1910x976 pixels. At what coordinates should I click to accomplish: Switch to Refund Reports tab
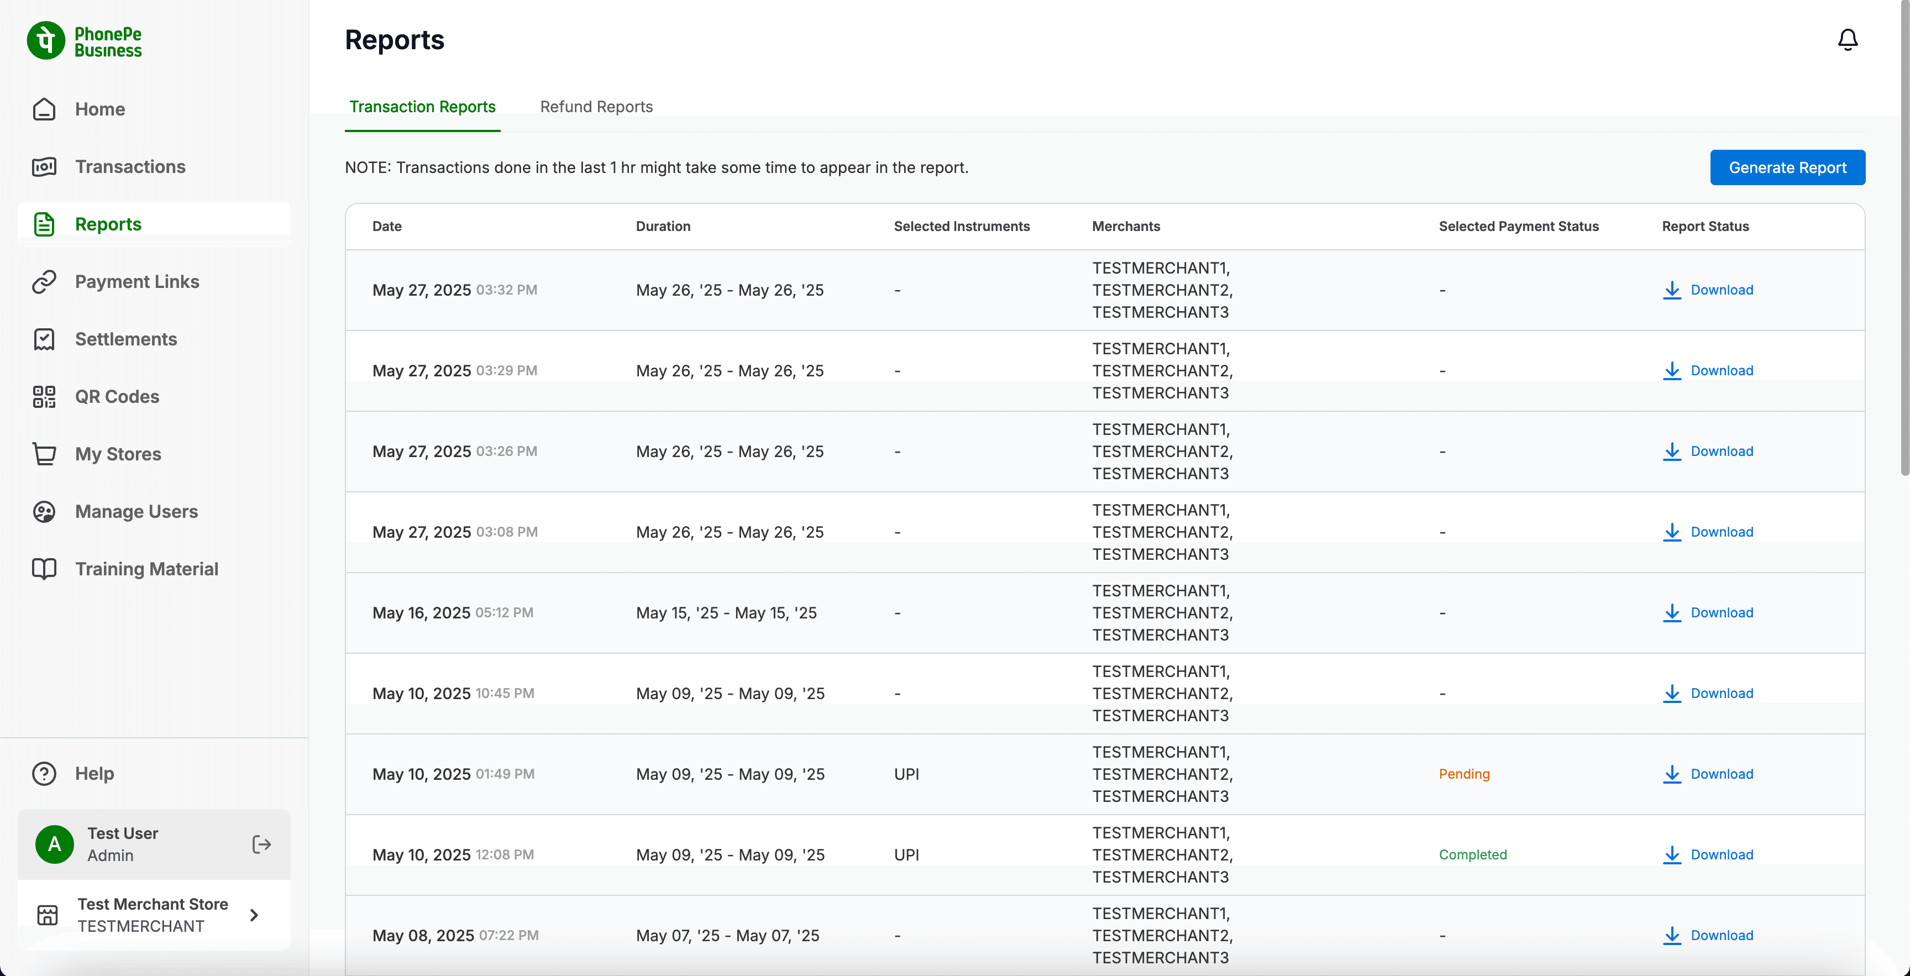tap(596, 107)
